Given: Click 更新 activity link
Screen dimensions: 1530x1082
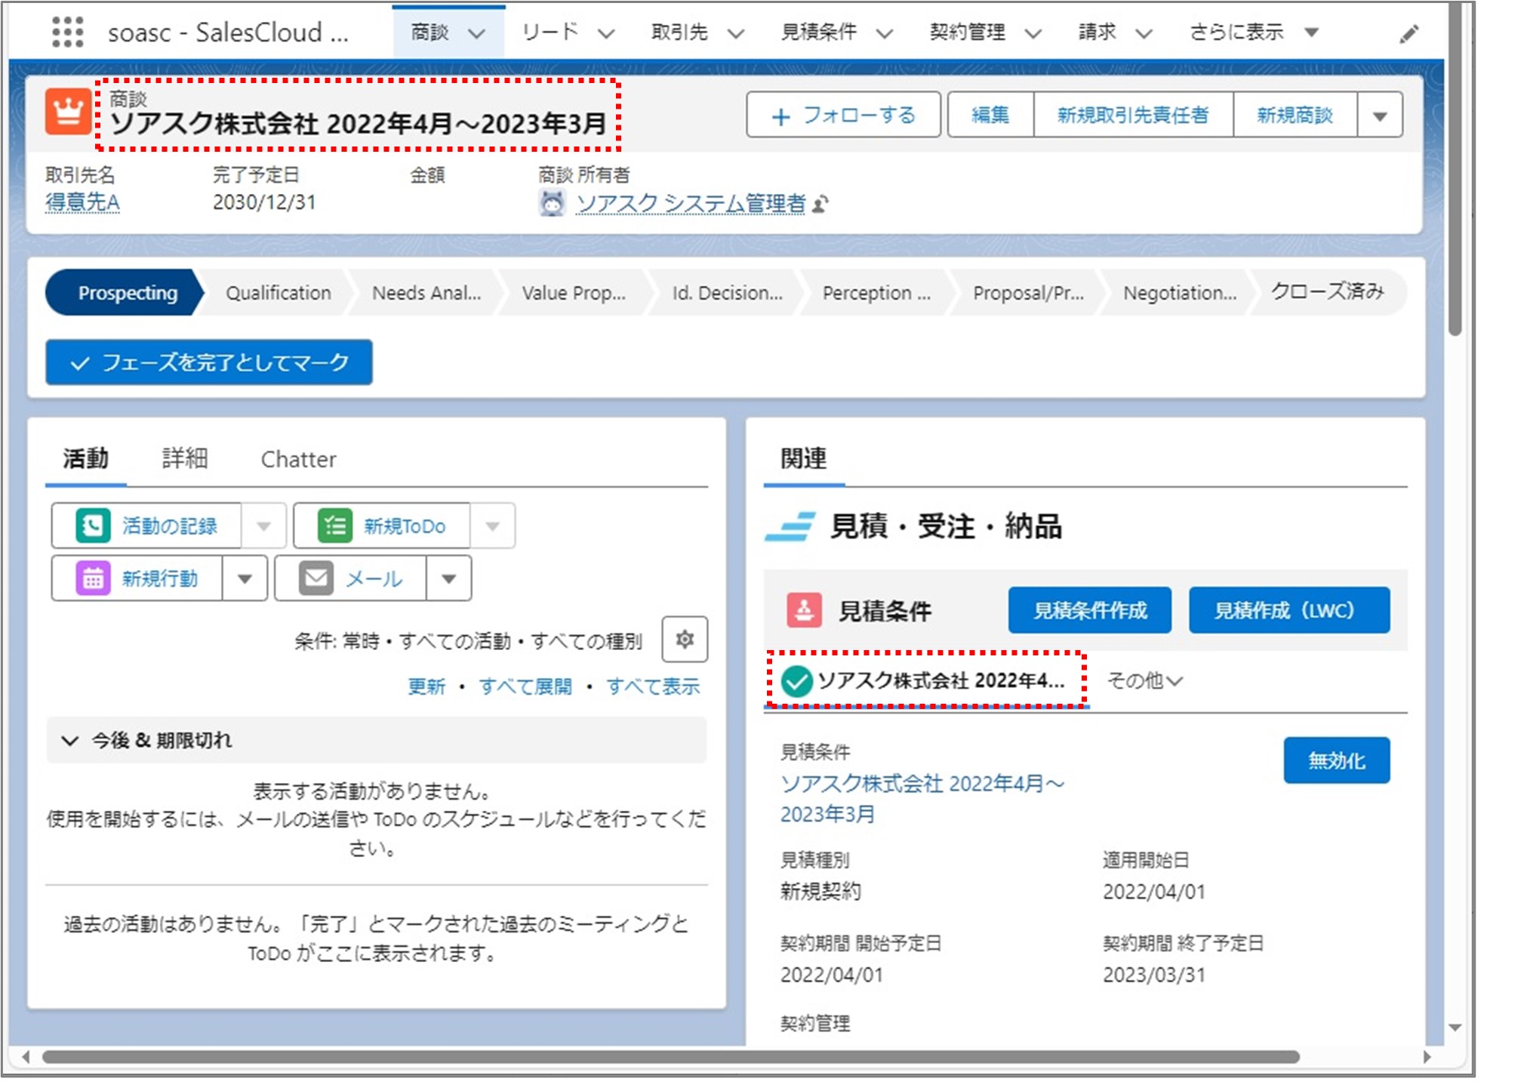Looking at the screenshot, I should [x=426, y=686].
